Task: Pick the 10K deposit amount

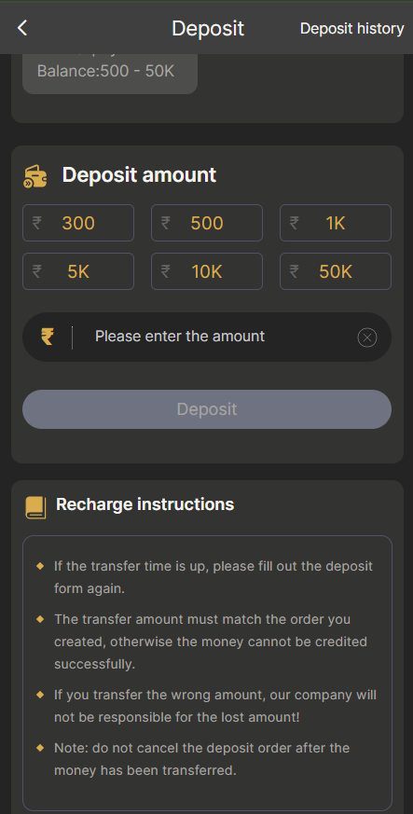Action: coord(207,271)
